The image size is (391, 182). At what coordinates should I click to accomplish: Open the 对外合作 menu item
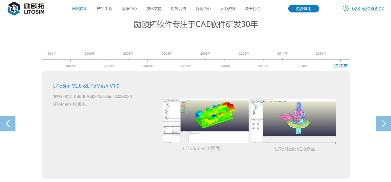178,8
